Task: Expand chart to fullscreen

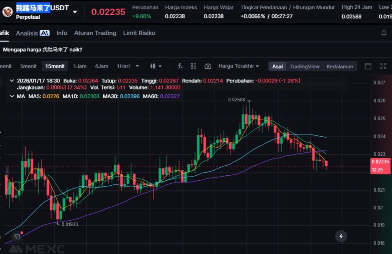Action: click(x=383, y=66)
